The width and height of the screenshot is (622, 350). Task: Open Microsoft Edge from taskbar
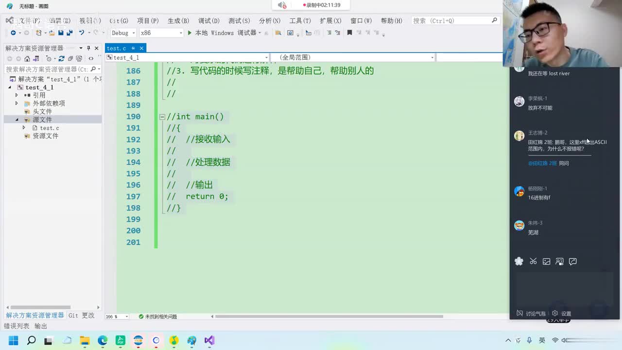click(103, 340)
